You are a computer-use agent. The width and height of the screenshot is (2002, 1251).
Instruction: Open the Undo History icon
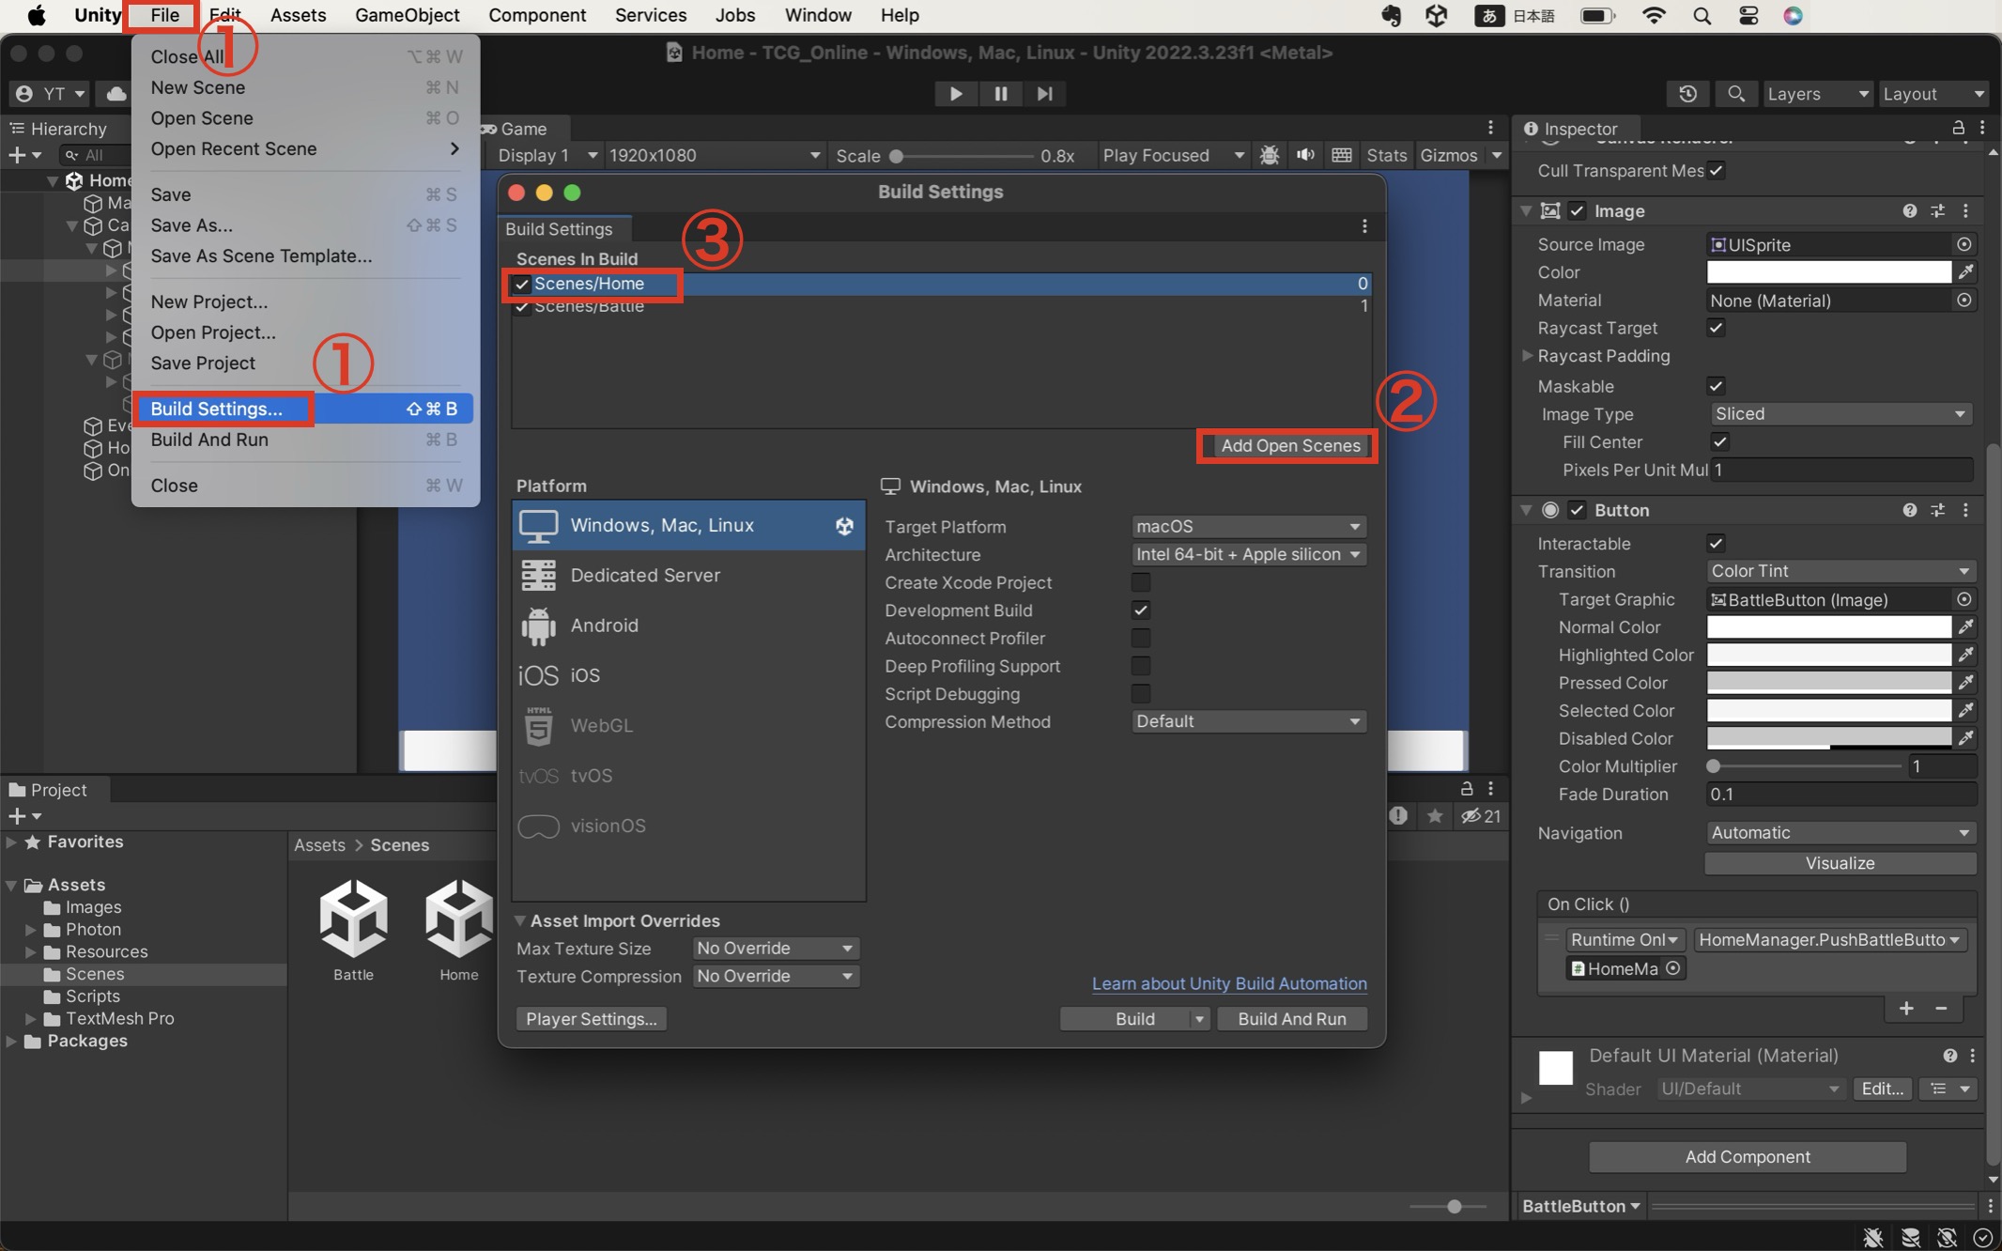coord(1687,94)
